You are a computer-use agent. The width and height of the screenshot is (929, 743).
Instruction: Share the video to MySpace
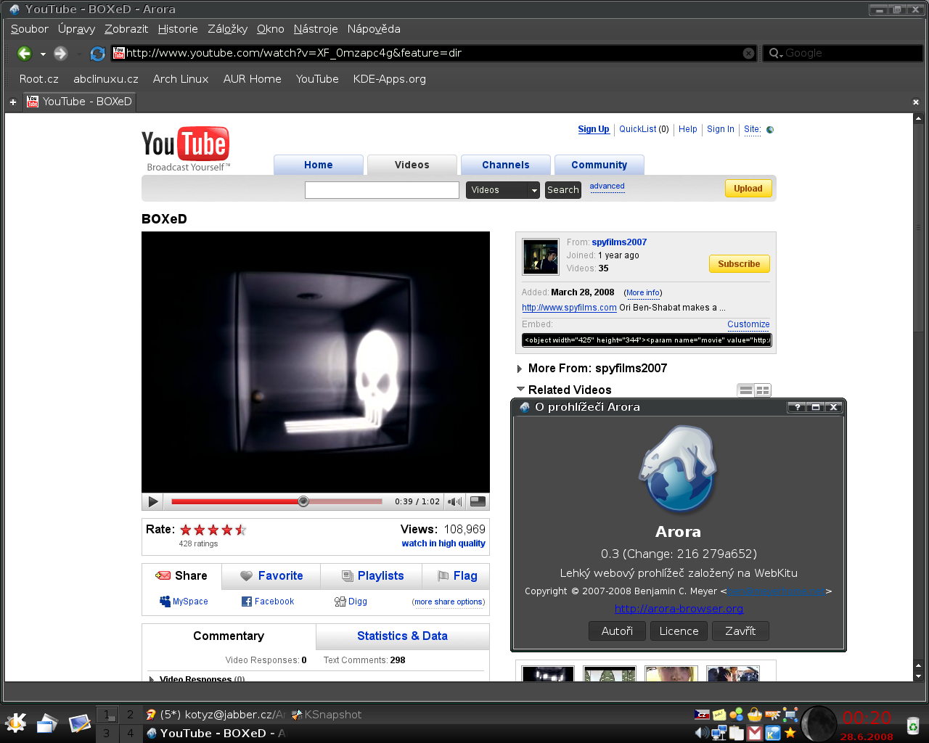pos(184,602)
